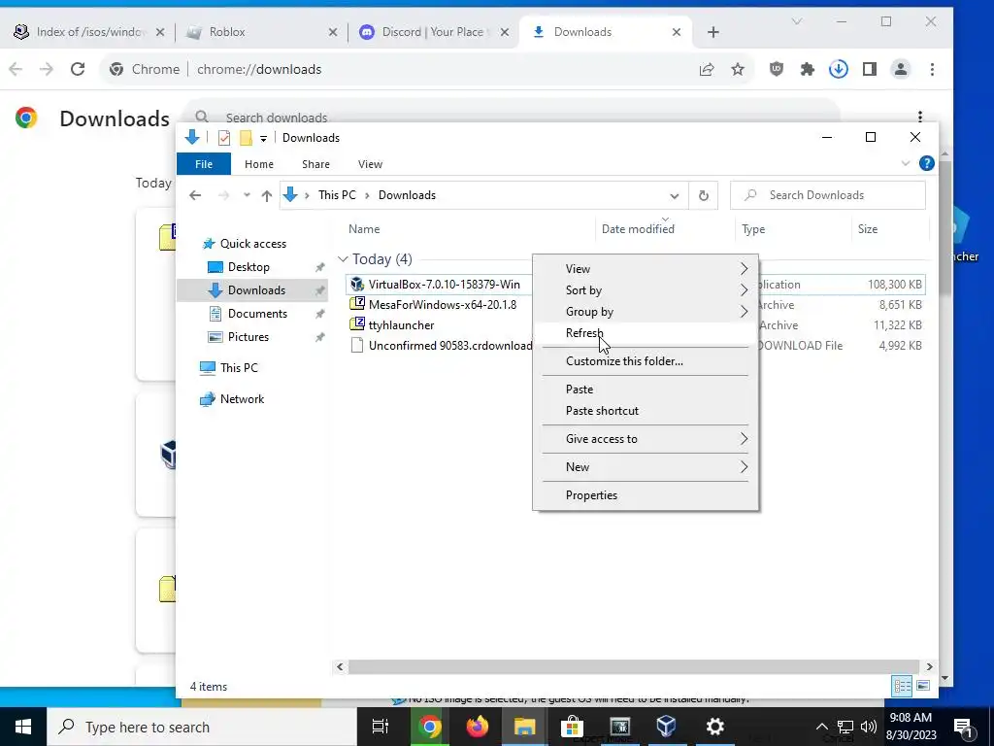
Task: Bookmark this tab with the star icon
Action: 738,69
